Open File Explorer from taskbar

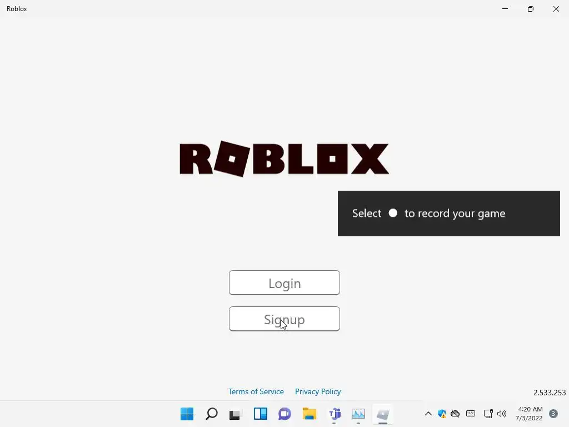[x=309, y=414]
